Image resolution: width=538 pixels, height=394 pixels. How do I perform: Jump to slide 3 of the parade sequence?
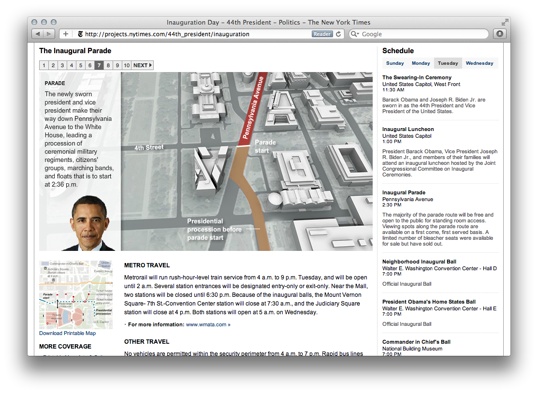(x=62, y=65)
